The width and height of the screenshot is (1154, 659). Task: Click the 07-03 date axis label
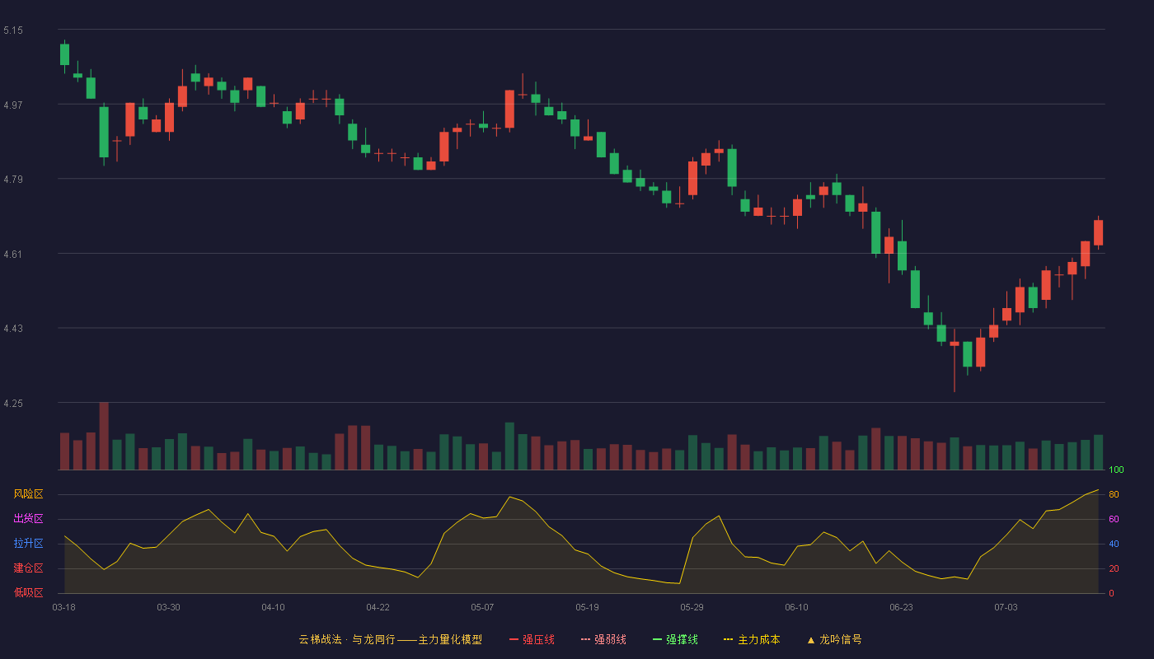point(1006,607)
